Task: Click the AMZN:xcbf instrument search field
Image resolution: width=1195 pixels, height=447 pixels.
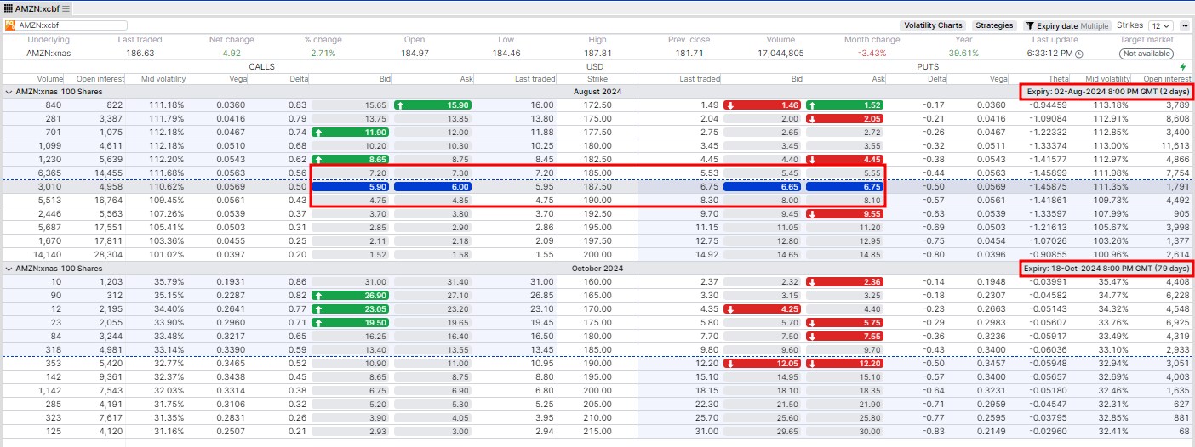Action: pos(71,25)
